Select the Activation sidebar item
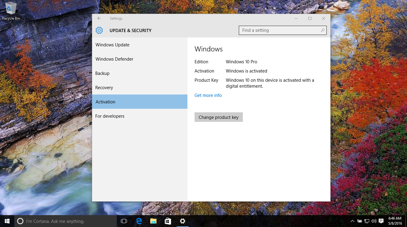Viewport: 407px width, 227px height. tap(140, 102)
